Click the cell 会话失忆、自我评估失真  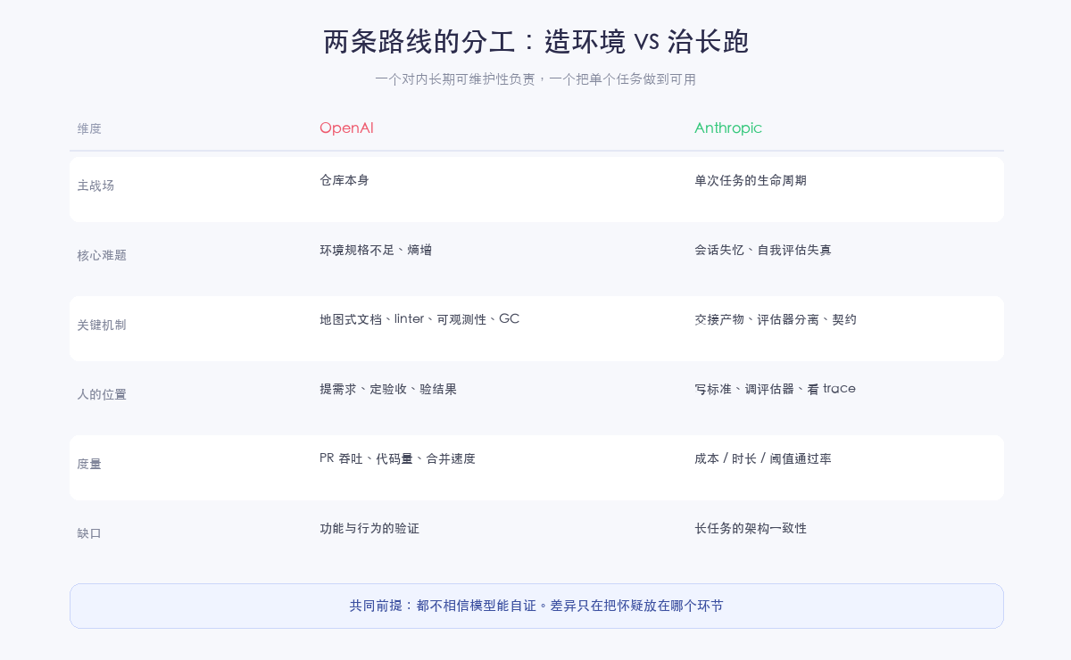[x=763, y=250]
